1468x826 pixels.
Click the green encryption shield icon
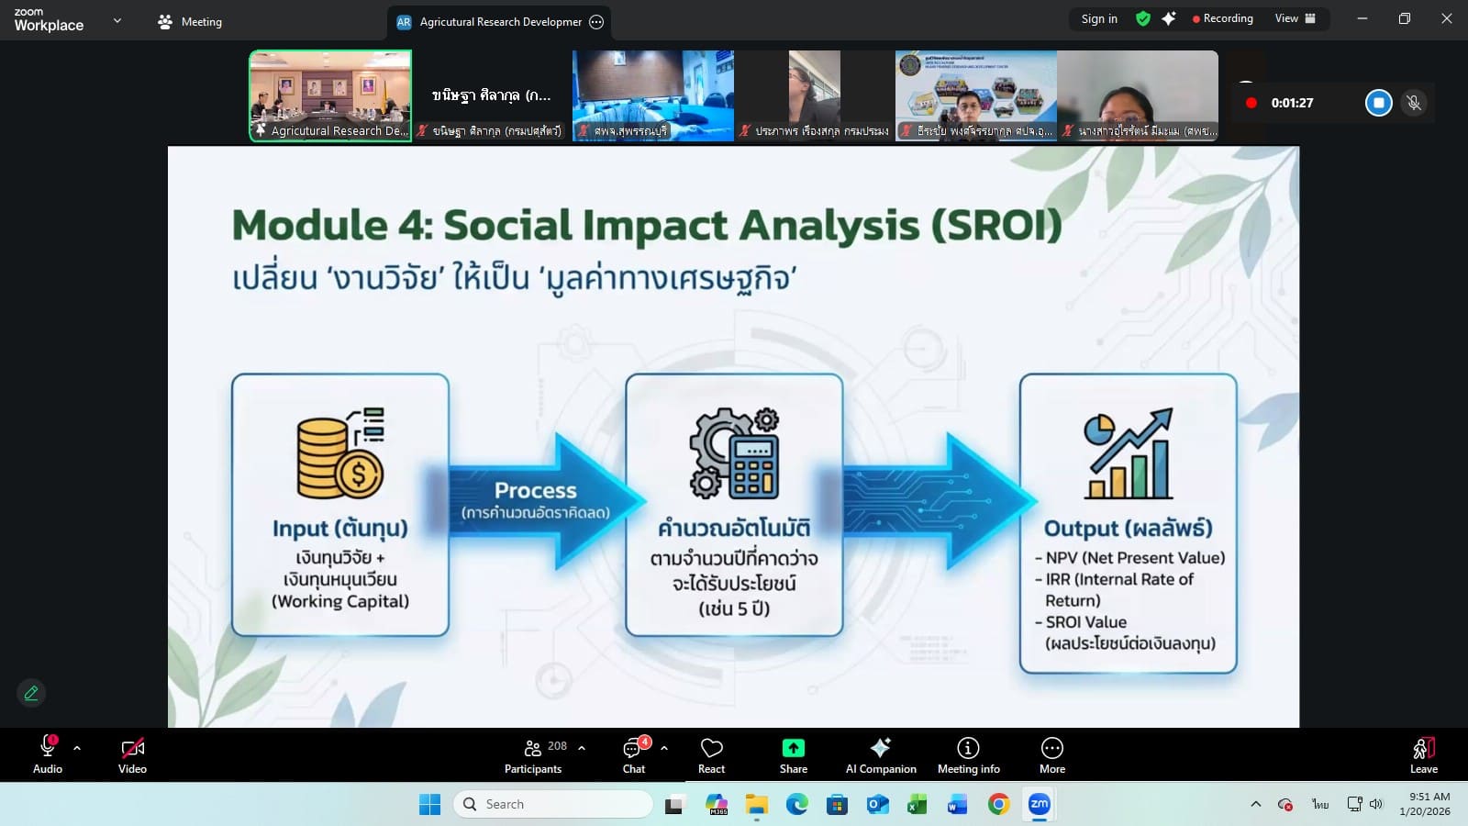(1142, 18)
